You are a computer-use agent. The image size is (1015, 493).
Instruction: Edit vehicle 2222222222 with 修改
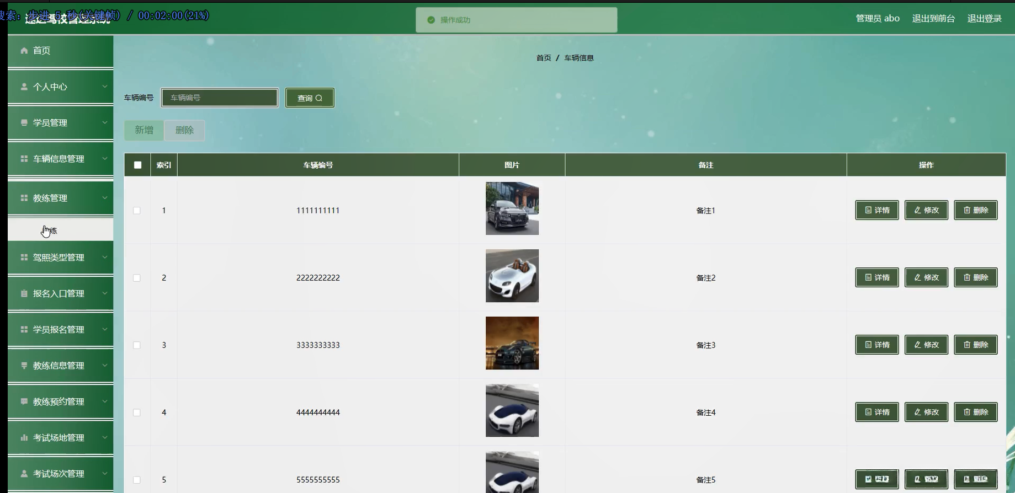coord(926,277)
